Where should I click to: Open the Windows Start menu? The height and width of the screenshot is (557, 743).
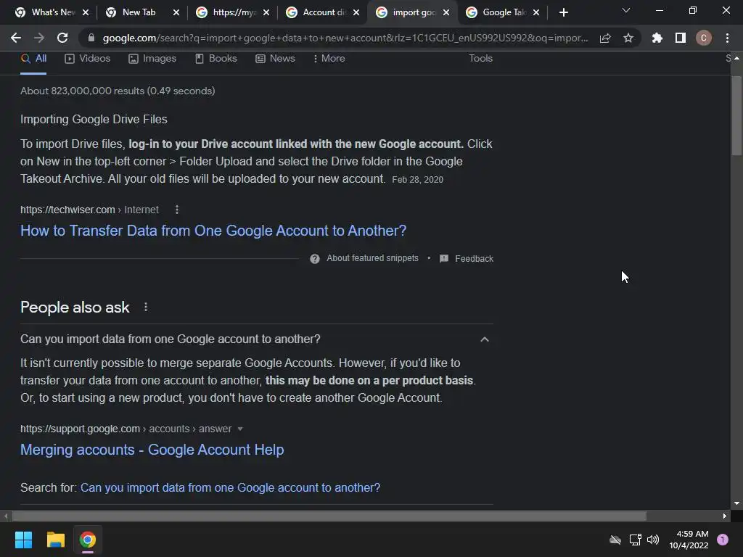click(23, 540)
